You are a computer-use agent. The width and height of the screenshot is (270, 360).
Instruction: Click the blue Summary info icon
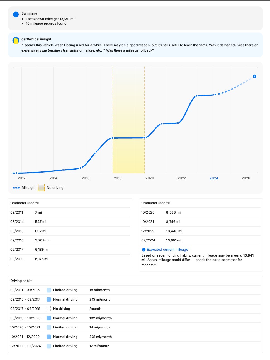tap(16, 15)
